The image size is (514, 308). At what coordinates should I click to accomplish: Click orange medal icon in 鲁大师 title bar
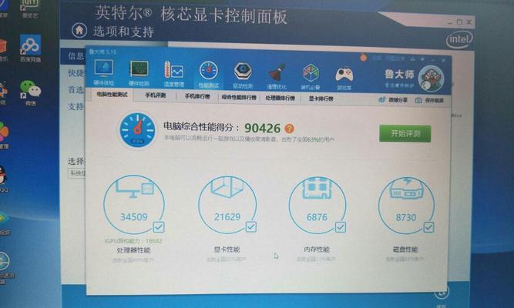pos(363,58)
